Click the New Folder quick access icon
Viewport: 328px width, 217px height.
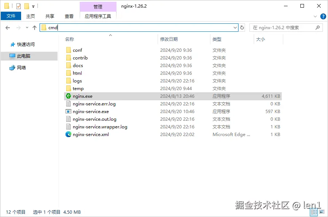point(27,6)
